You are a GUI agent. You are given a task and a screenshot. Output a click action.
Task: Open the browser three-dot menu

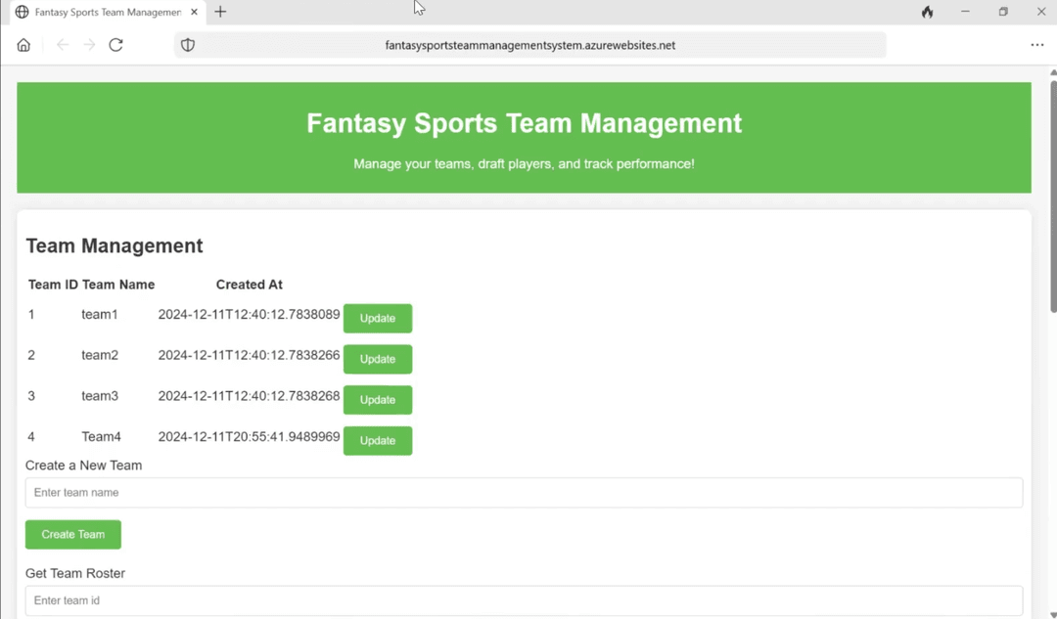tap(1036, 45)
